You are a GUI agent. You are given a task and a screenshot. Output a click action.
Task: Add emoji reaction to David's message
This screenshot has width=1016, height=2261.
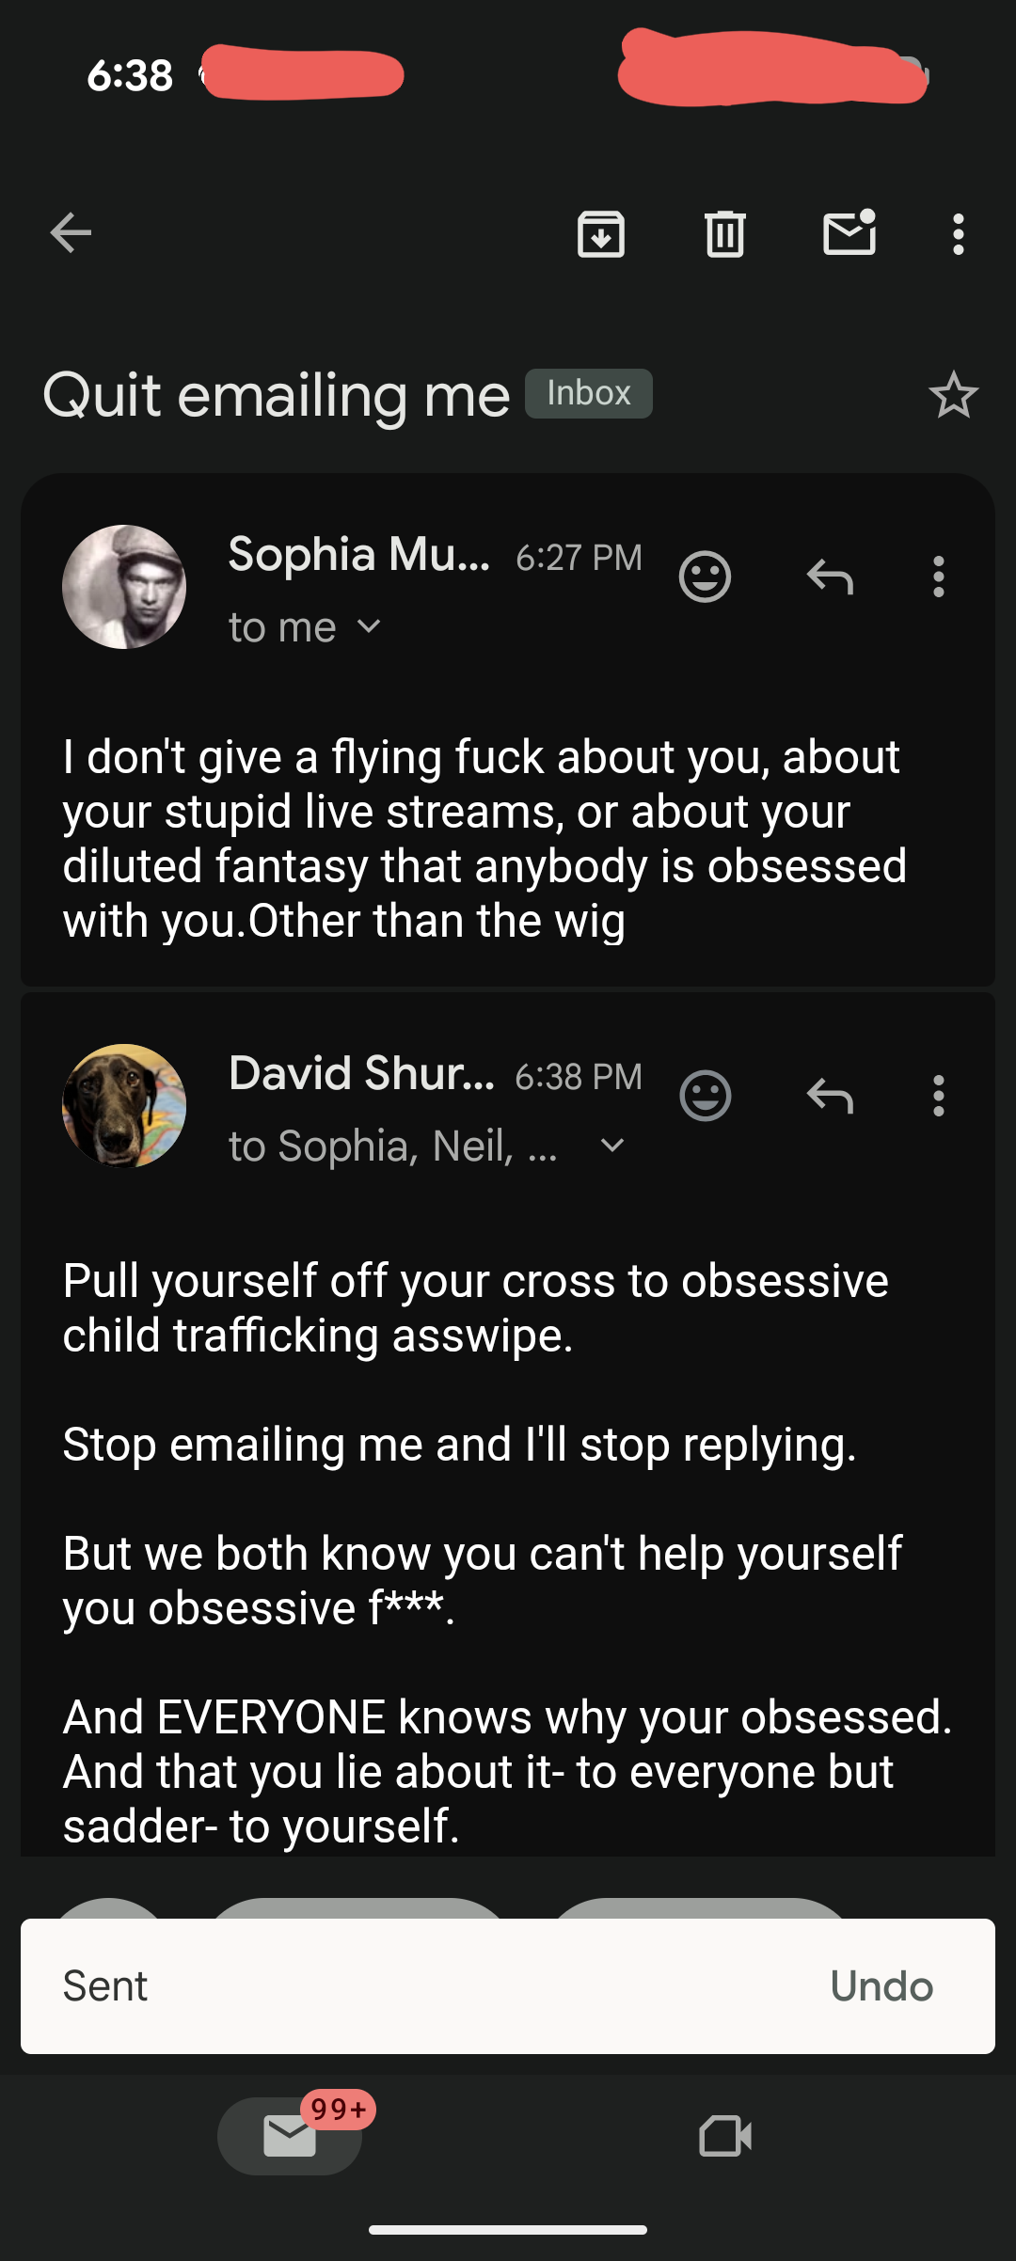click(705, 1096)
